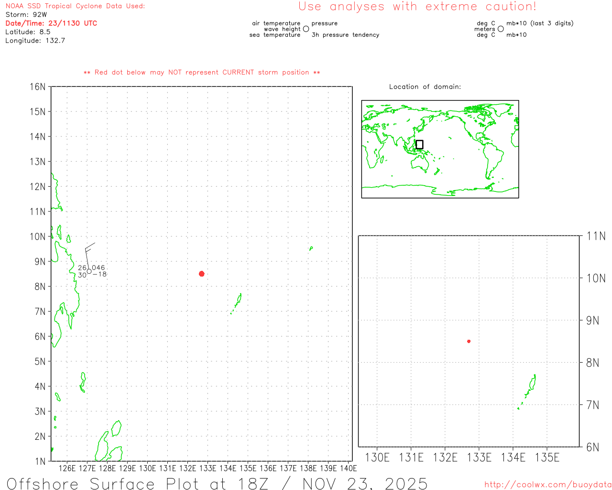Click the 135E label on inset map

547,458
